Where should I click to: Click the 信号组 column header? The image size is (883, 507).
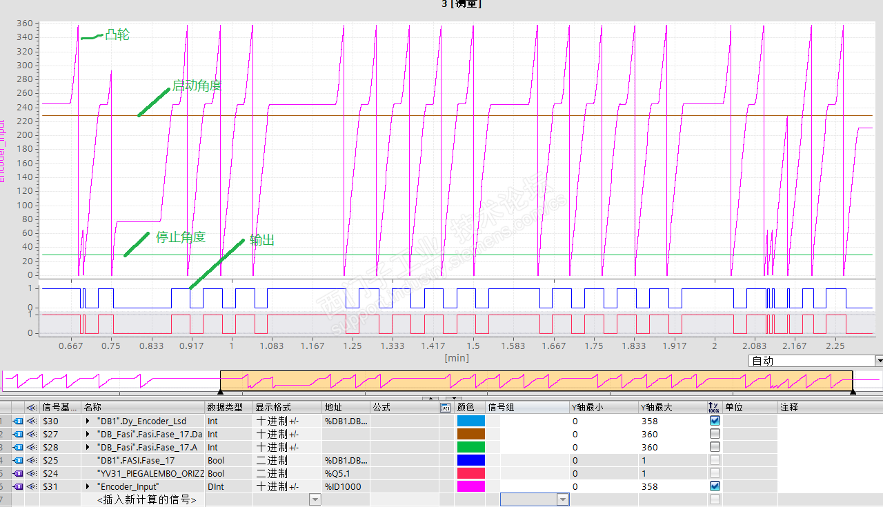click(x=528, y=408)
